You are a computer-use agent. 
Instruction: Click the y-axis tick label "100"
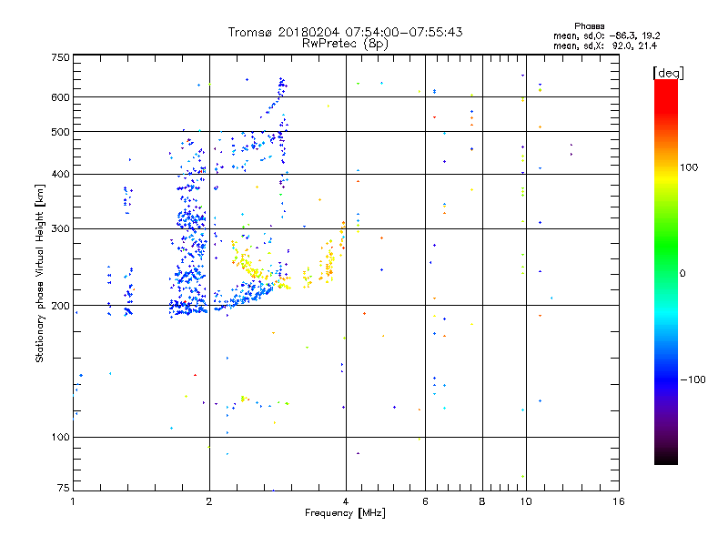click(x=60, y=437)
